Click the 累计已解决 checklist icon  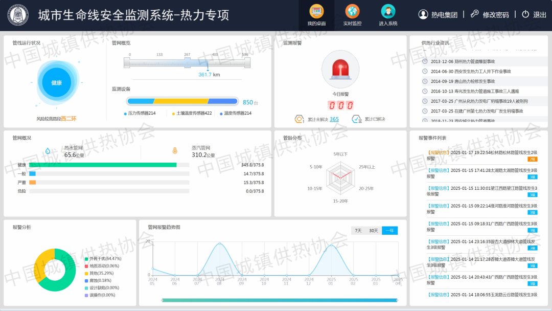(x=357, y=119)
